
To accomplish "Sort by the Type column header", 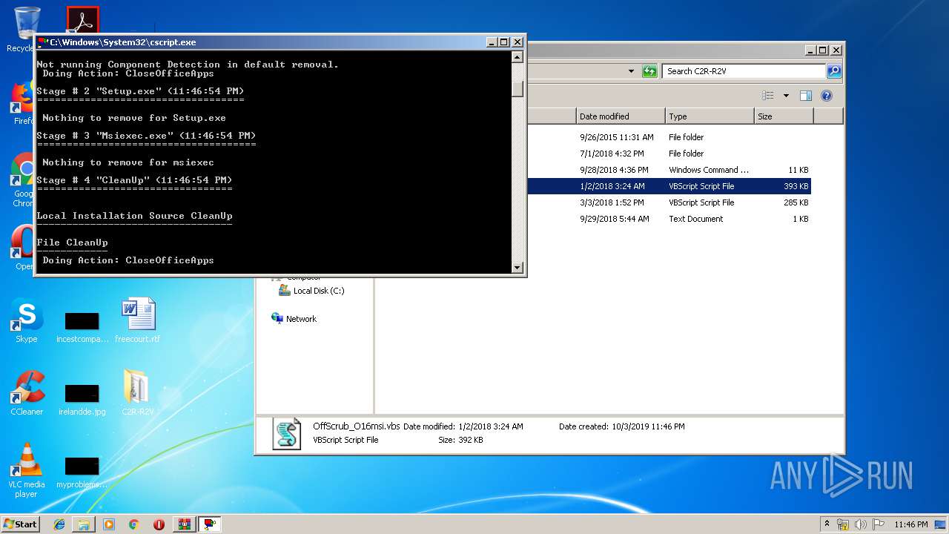I will 710,116.
